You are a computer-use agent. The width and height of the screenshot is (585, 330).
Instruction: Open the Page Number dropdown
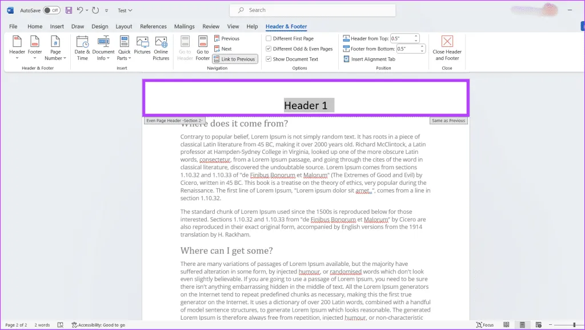pos(55,48)
